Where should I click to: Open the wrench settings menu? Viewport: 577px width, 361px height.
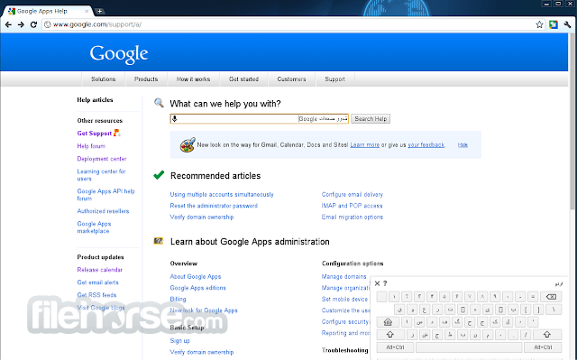tap(567, 24)
